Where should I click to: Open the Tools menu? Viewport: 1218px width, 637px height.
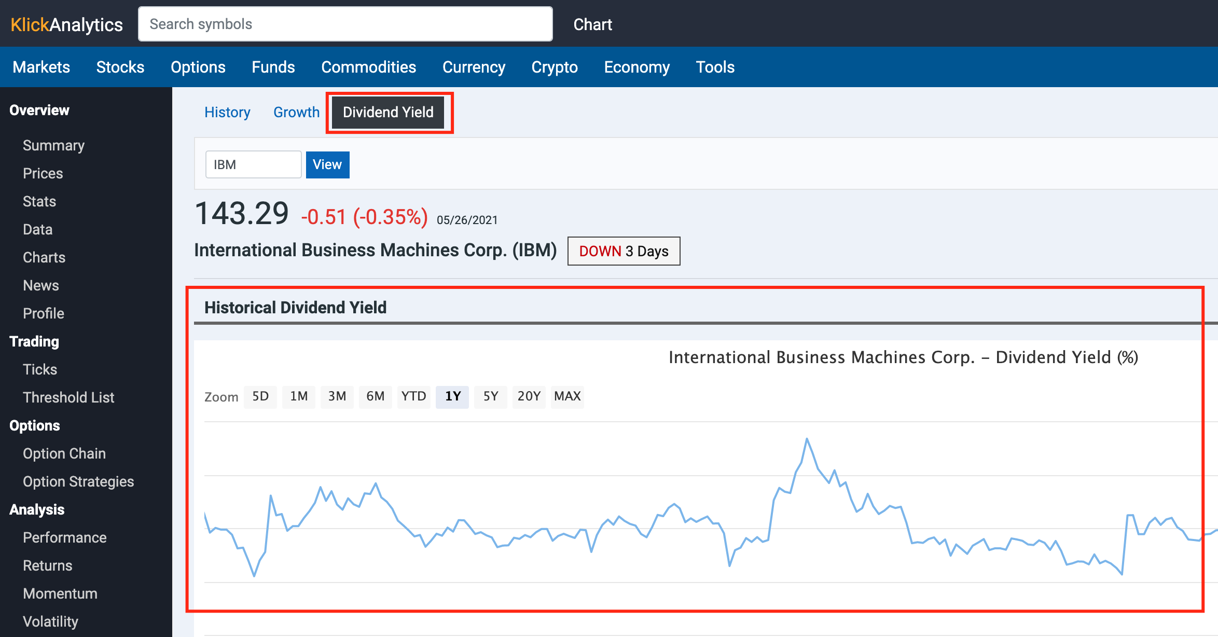[715, 67]
